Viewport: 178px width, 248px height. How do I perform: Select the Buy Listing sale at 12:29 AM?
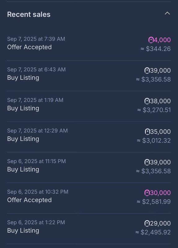89,136
